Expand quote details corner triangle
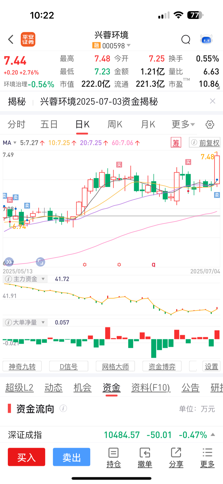 [218, 87]
